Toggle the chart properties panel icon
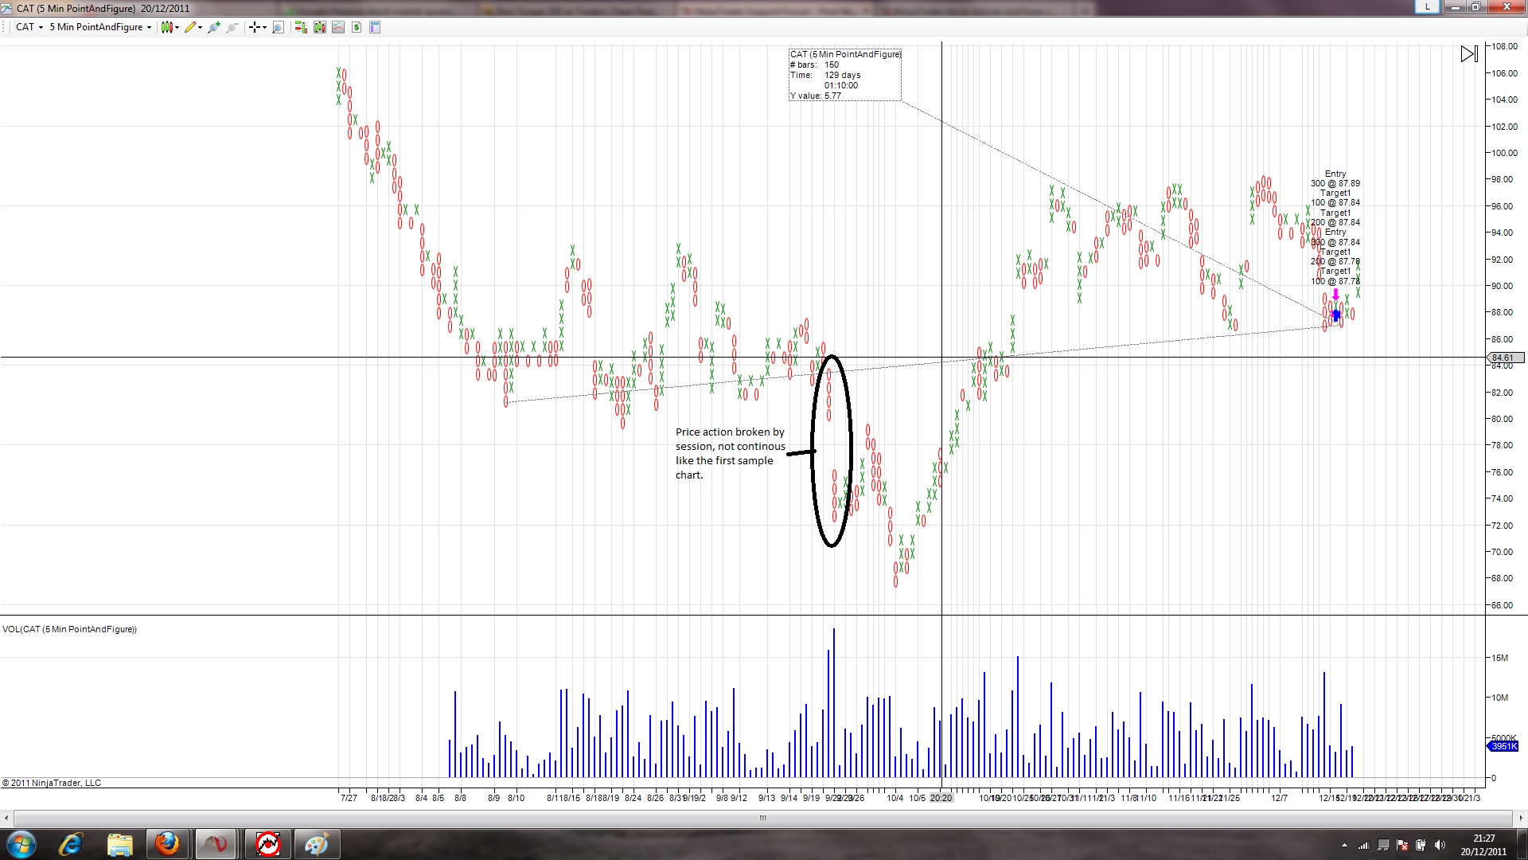 tap(375, 27)
